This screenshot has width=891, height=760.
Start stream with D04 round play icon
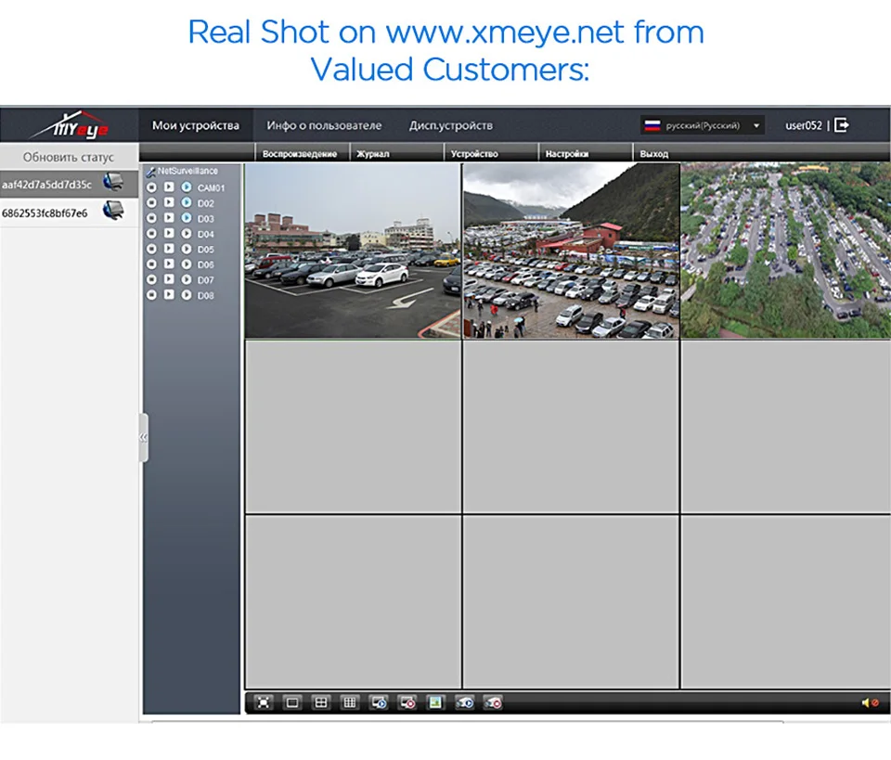tap(187, 233)
